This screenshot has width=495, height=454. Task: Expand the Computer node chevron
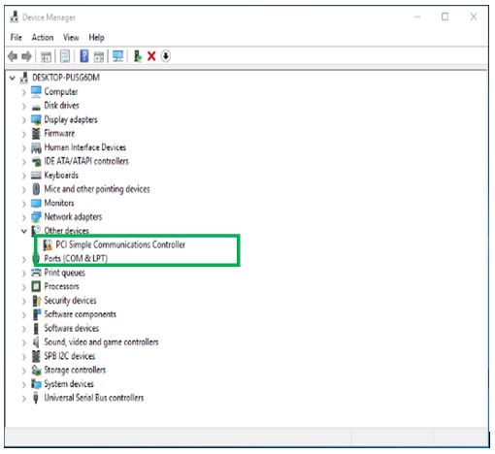24,92
